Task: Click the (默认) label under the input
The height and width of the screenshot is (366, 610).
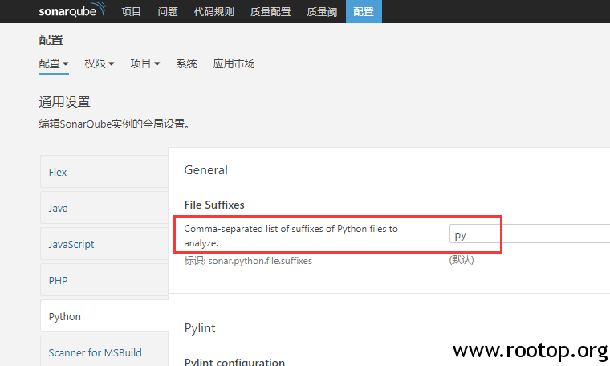Action: 462,260
